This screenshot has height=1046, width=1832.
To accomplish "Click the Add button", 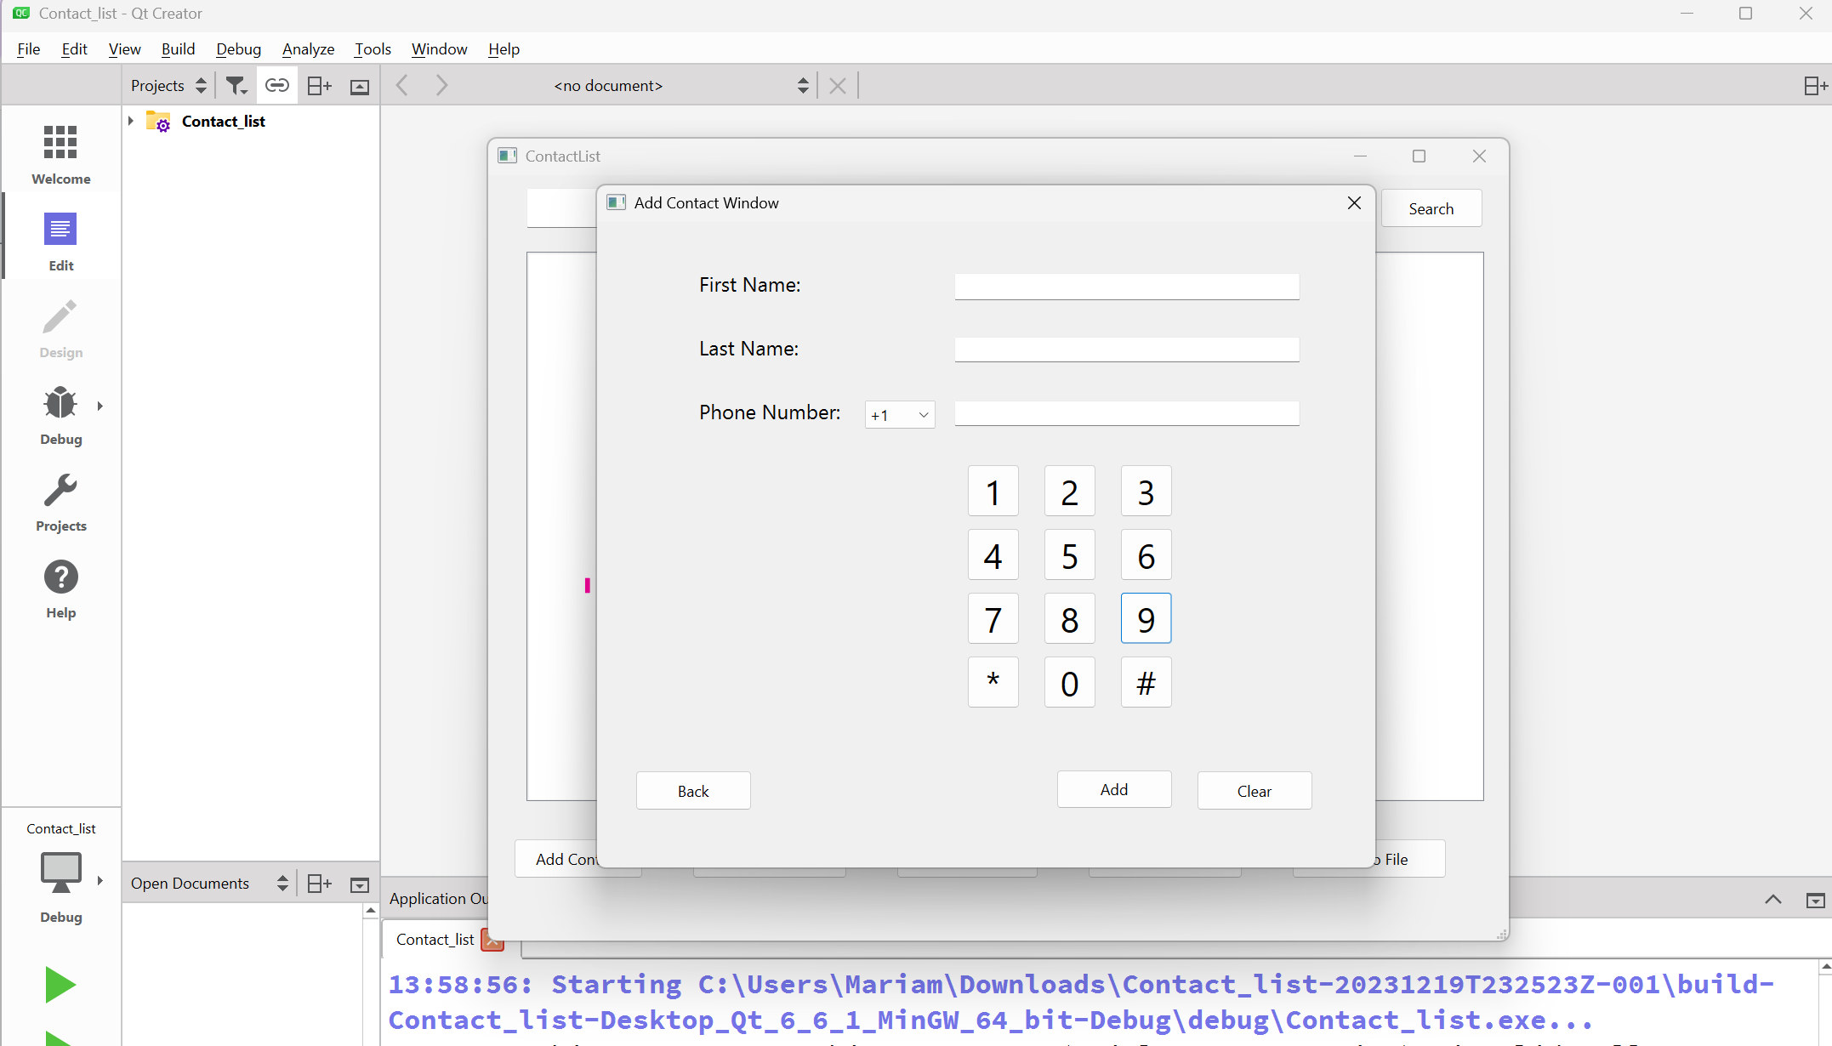I will click(x=1113, y=789).
